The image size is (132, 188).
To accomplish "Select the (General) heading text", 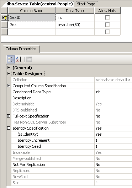I will coord(22,68).
